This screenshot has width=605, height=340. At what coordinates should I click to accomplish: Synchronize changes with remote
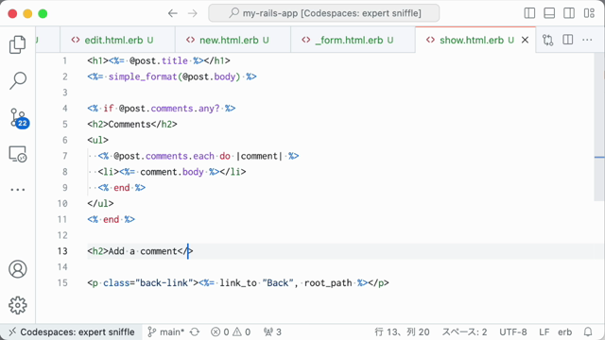[195, 331]
